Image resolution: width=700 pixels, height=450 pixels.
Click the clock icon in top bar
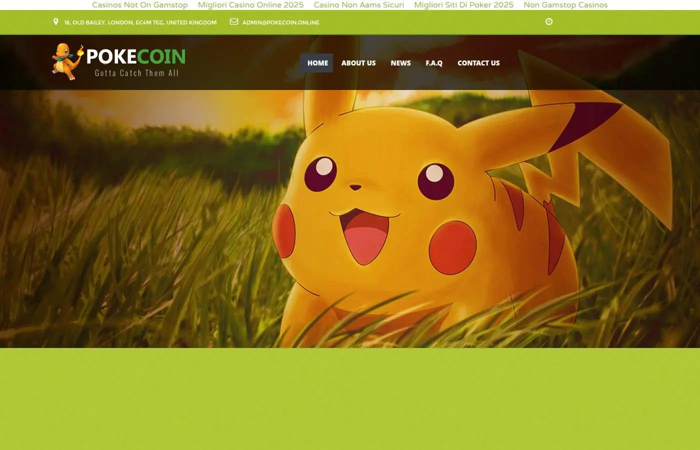point(549,21)
